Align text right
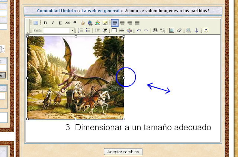 (130, 23)
